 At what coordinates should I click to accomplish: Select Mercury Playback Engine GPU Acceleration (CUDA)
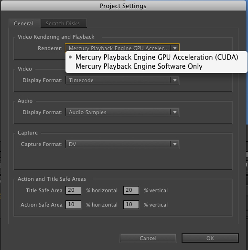(x=157, y=57)
